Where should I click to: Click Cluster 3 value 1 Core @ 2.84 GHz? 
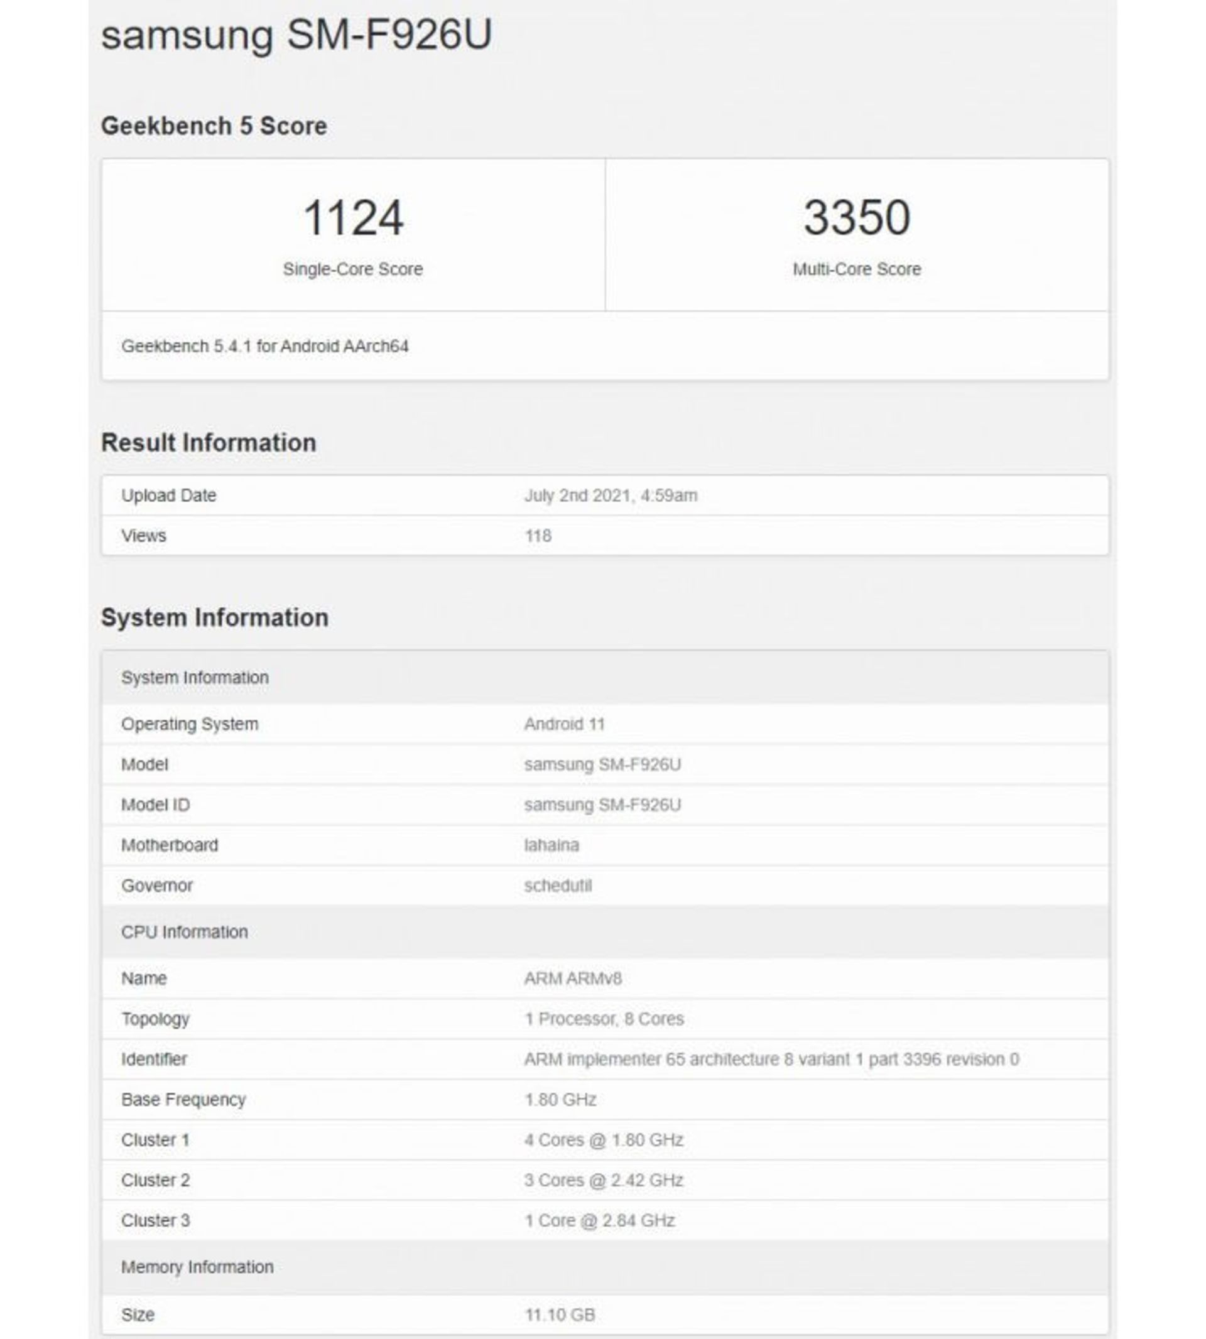(x=599, y=1220)
